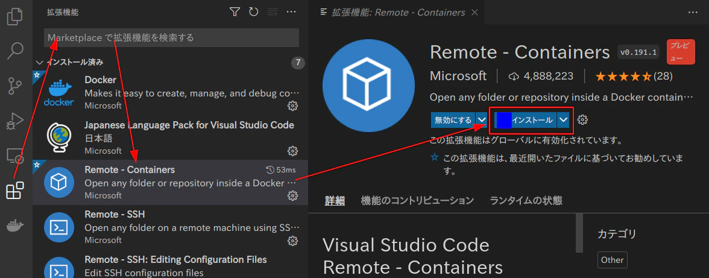Select the Extensions view icon
Image resolution: width=709 pixels, height=278 pixels.
point(16,191)
